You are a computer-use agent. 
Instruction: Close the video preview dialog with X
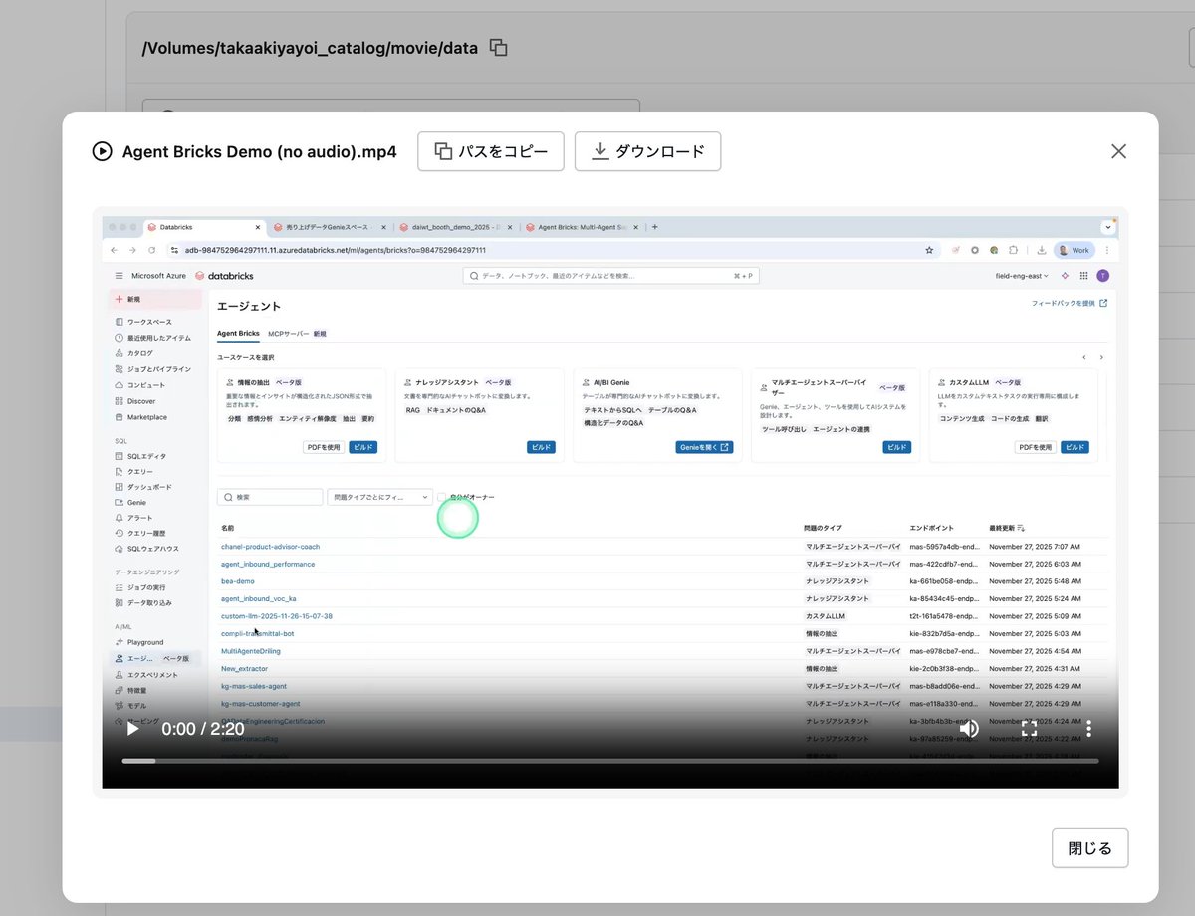click(x=1118, y=151)
